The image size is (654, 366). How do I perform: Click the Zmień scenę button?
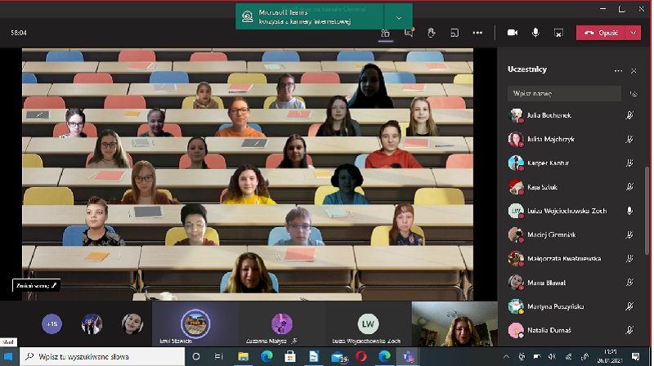36,286
